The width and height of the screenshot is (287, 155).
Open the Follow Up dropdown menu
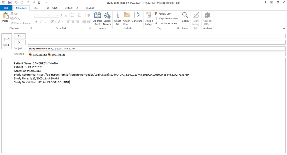pos(164,13)
